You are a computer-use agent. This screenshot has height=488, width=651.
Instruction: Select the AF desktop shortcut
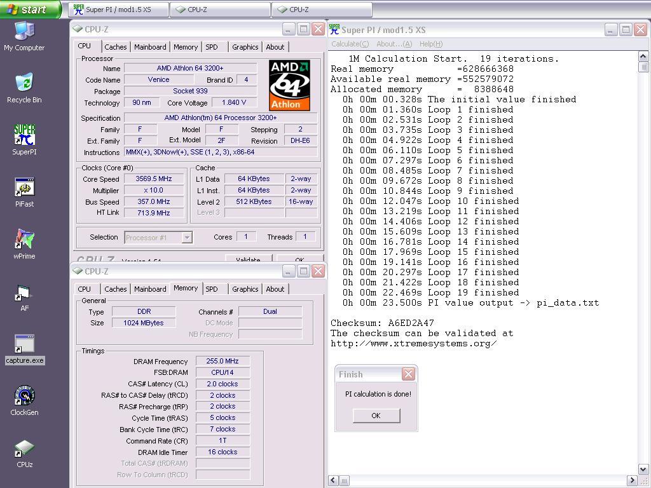24,297
